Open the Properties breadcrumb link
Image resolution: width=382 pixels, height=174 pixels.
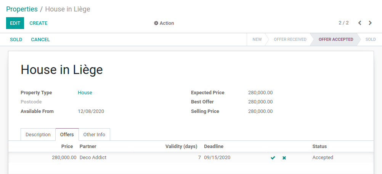[x=22, y=9]
